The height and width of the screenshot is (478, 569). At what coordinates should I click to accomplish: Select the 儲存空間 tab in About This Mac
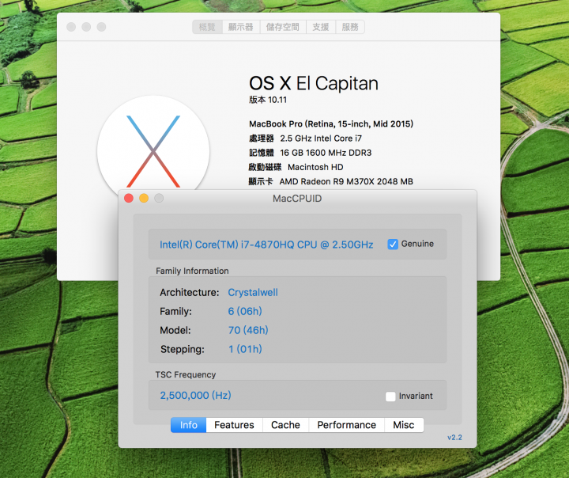click(x=283, y=27)
